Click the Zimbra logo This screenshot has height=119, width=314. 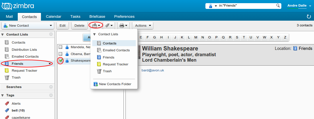click(18, 6)
